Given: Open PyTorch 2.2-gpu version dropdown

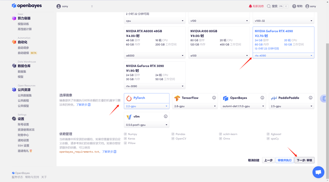Looking at the screenshot, I should (x=147, y=106).
